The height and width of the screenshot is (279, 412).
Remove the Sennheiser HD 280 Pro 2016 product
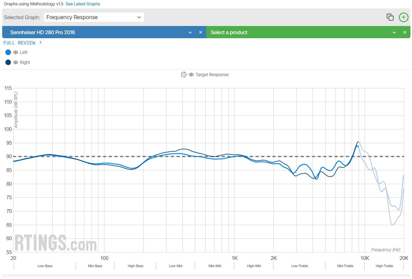click(x=201, y=32)
